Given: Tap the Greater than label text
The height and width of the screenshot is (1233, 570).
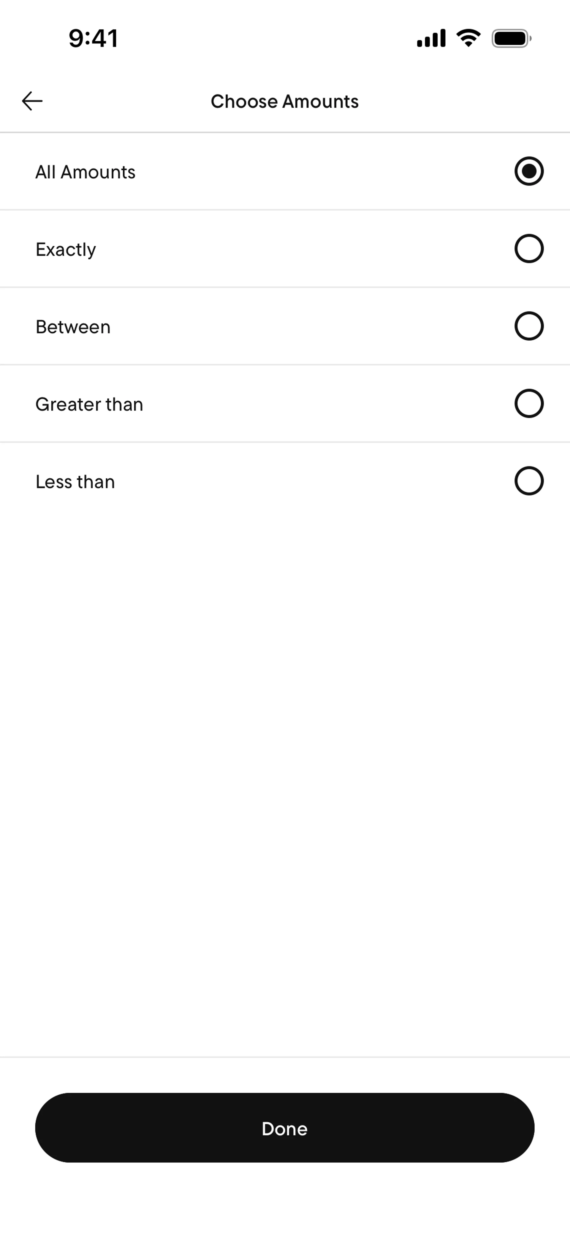Looking at the screenshot, I should point(89,404).
